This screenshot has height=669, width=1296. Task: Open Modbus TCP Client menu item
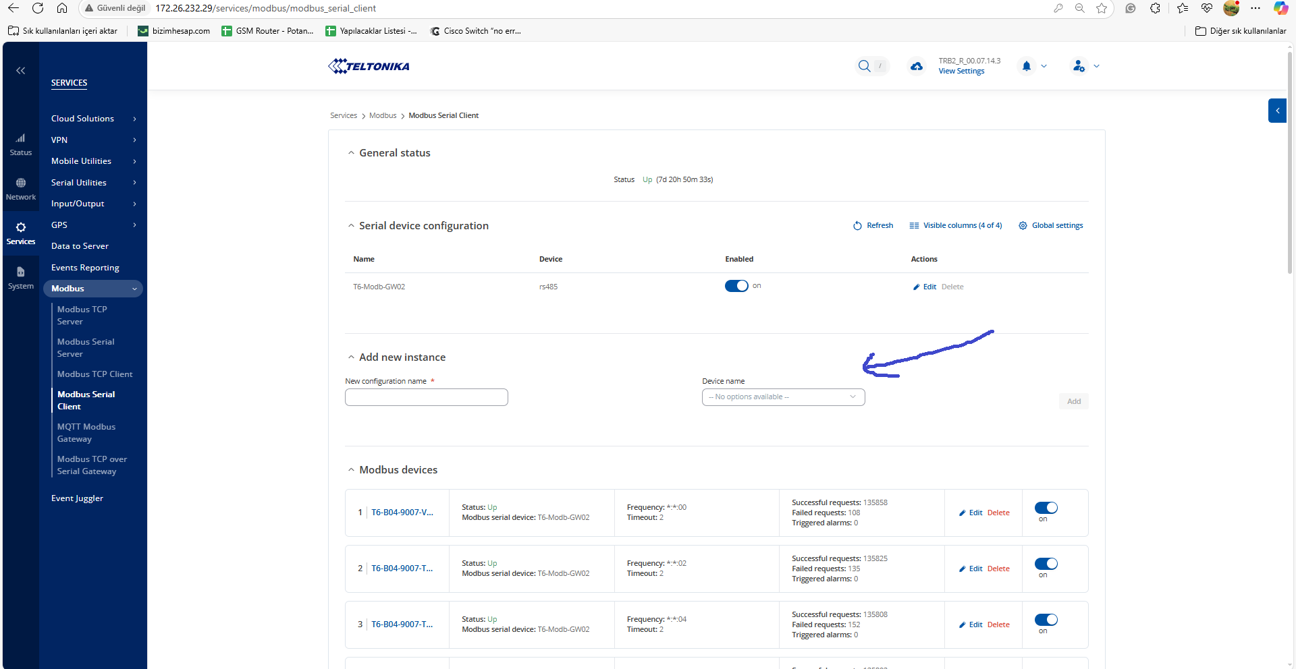pyautogui.click(x=94, y=374)
